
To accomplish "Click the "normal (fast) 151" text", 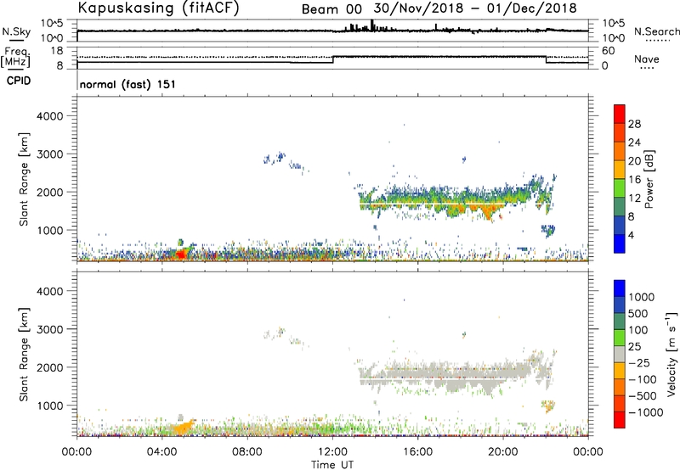I will click(x=127, y=84).
